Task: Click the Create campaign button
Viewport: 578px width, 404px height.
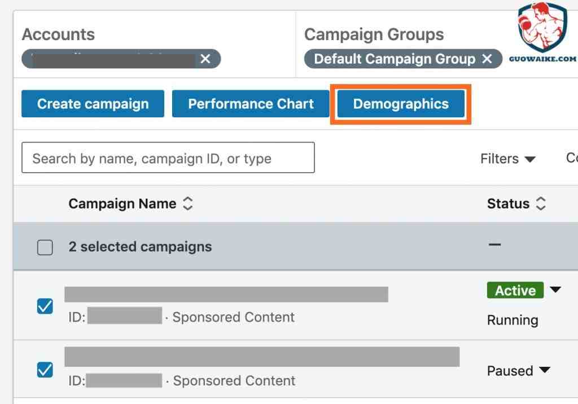Action: (x=93, y=104)
